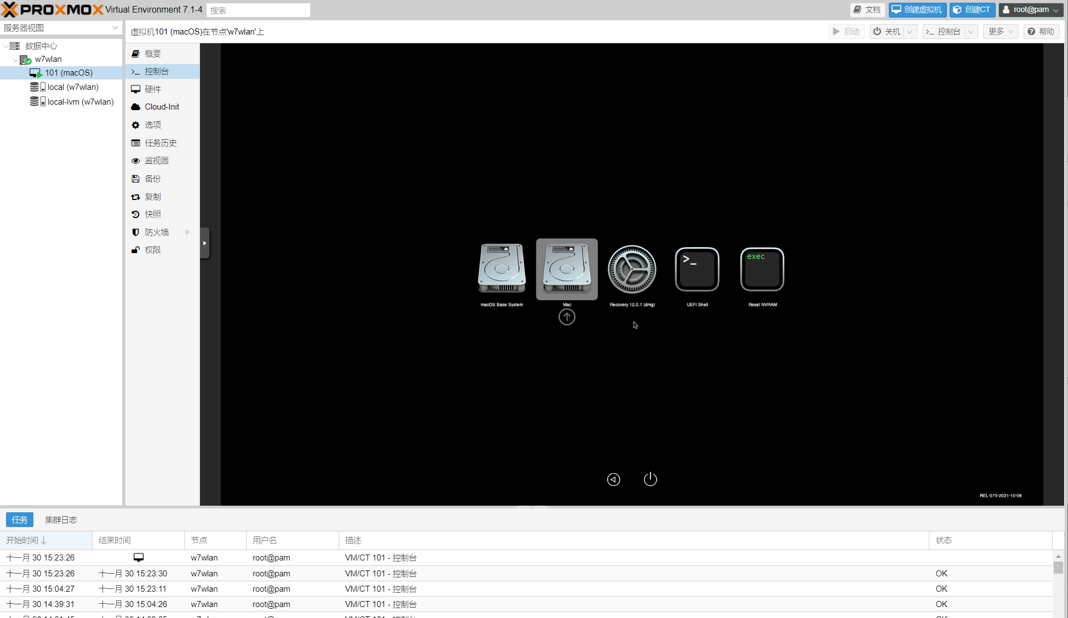Open the 控制台 console menu entry
Image resolution: width=1068 pixels, height=618 pixels.
(x=162, y=71)
